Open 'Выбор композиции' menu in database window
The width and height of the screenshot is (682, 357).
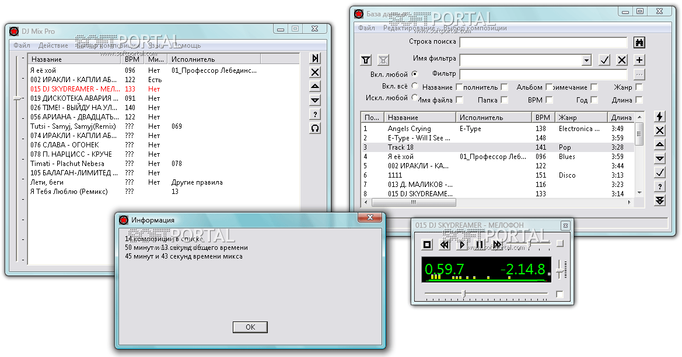[x=475, y=28]
